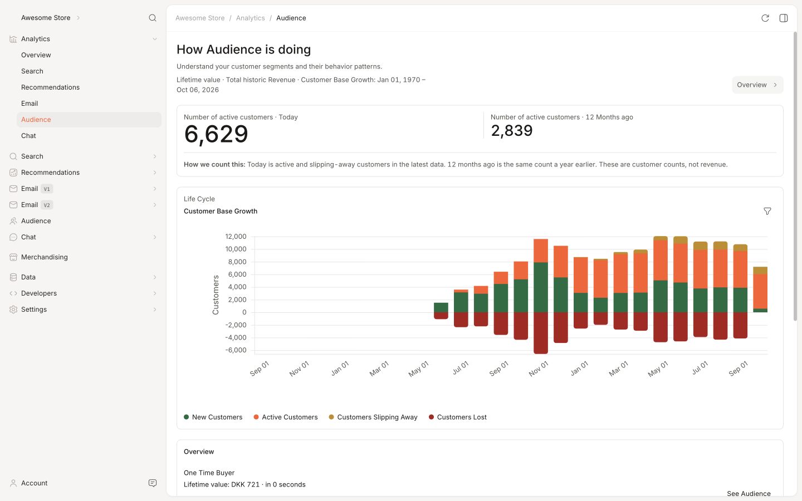
Task: Click the tallest green Nov 01 bar
Action: 541,287
